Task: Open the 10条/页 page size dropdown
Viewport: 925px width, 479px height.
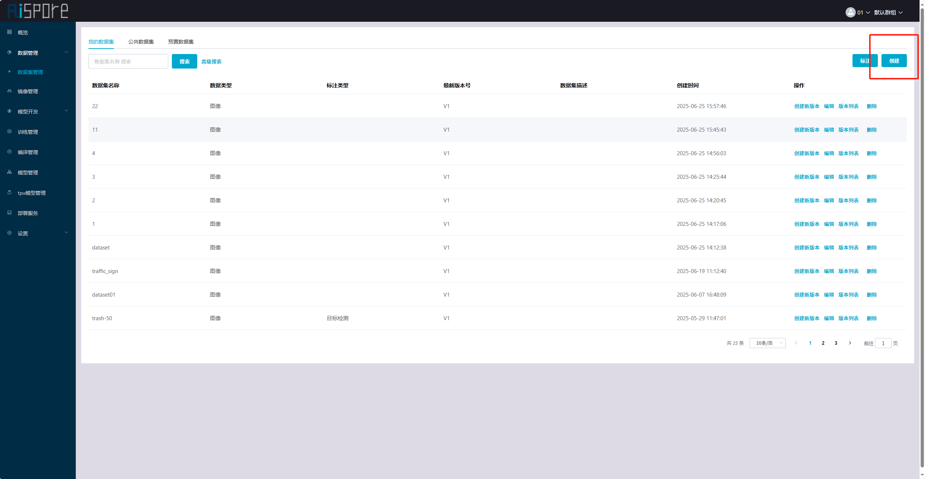Action: [767, 343]
